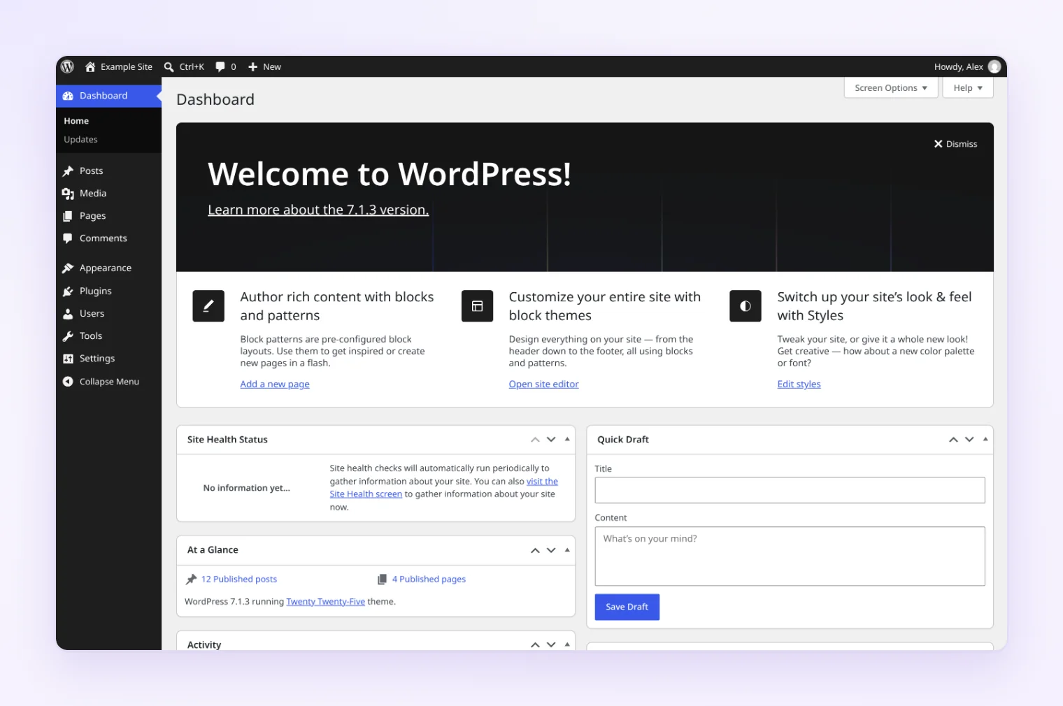This screenshot has width=1063, height=706.
Task: Toggle Quick Draft panel collapse
Action: 985,440
